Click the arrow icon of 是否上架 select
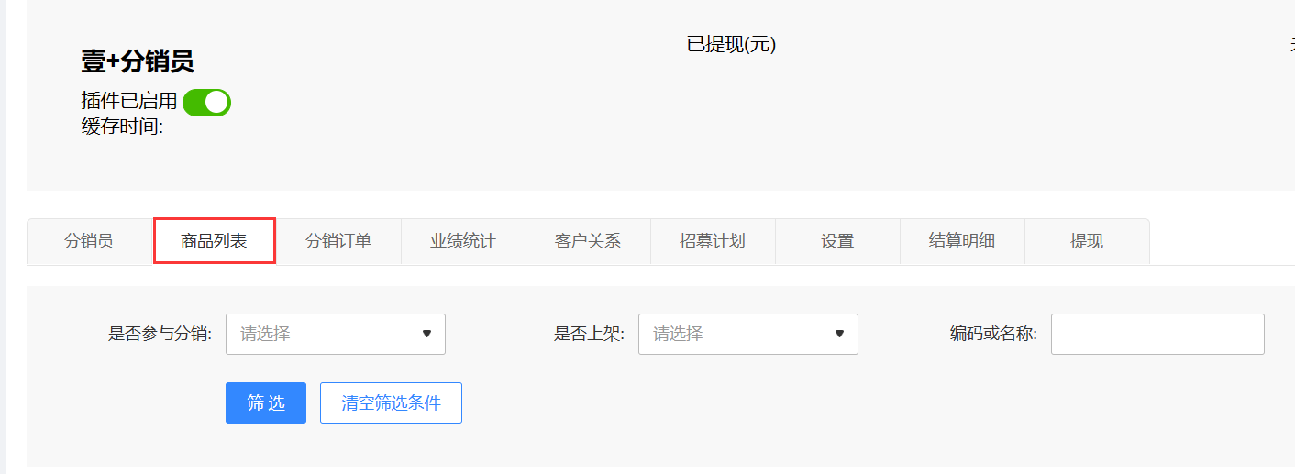The width and height of the screenshot is (1295, 474). 839,334
